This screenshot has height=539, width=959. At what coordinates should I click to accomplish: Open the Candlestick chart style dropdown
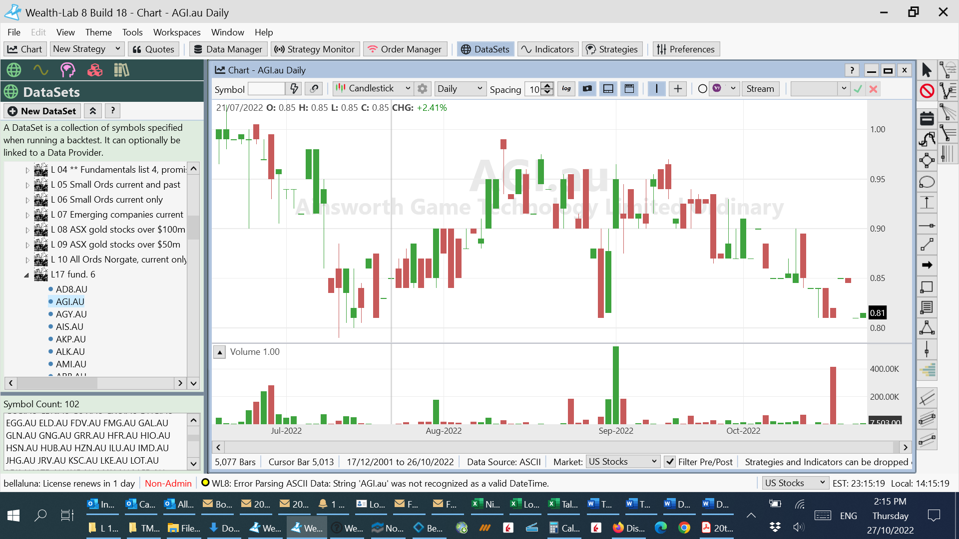tap(374, 88)
